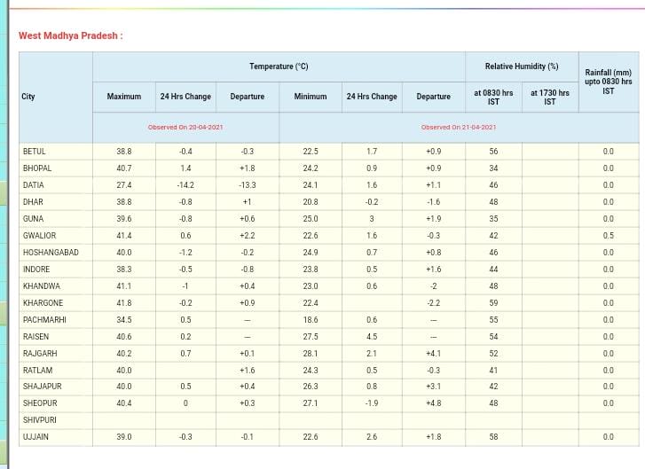Click the 'at 1730 hrs IST' subheader
The width and height of the screenshot is (645, 469).
(x=550, y=97)
